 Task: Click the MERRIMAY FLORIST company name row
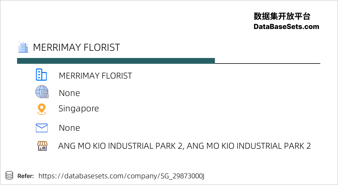[95, 76]
